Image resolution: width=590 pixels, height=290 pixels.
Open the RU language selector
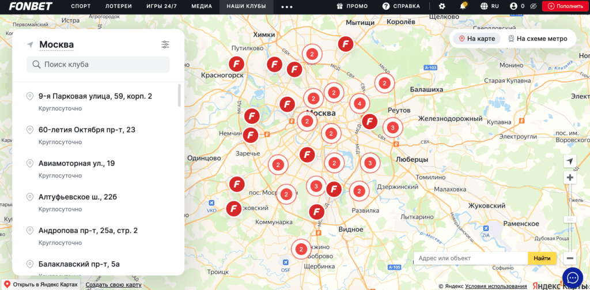tap(495, 6)
